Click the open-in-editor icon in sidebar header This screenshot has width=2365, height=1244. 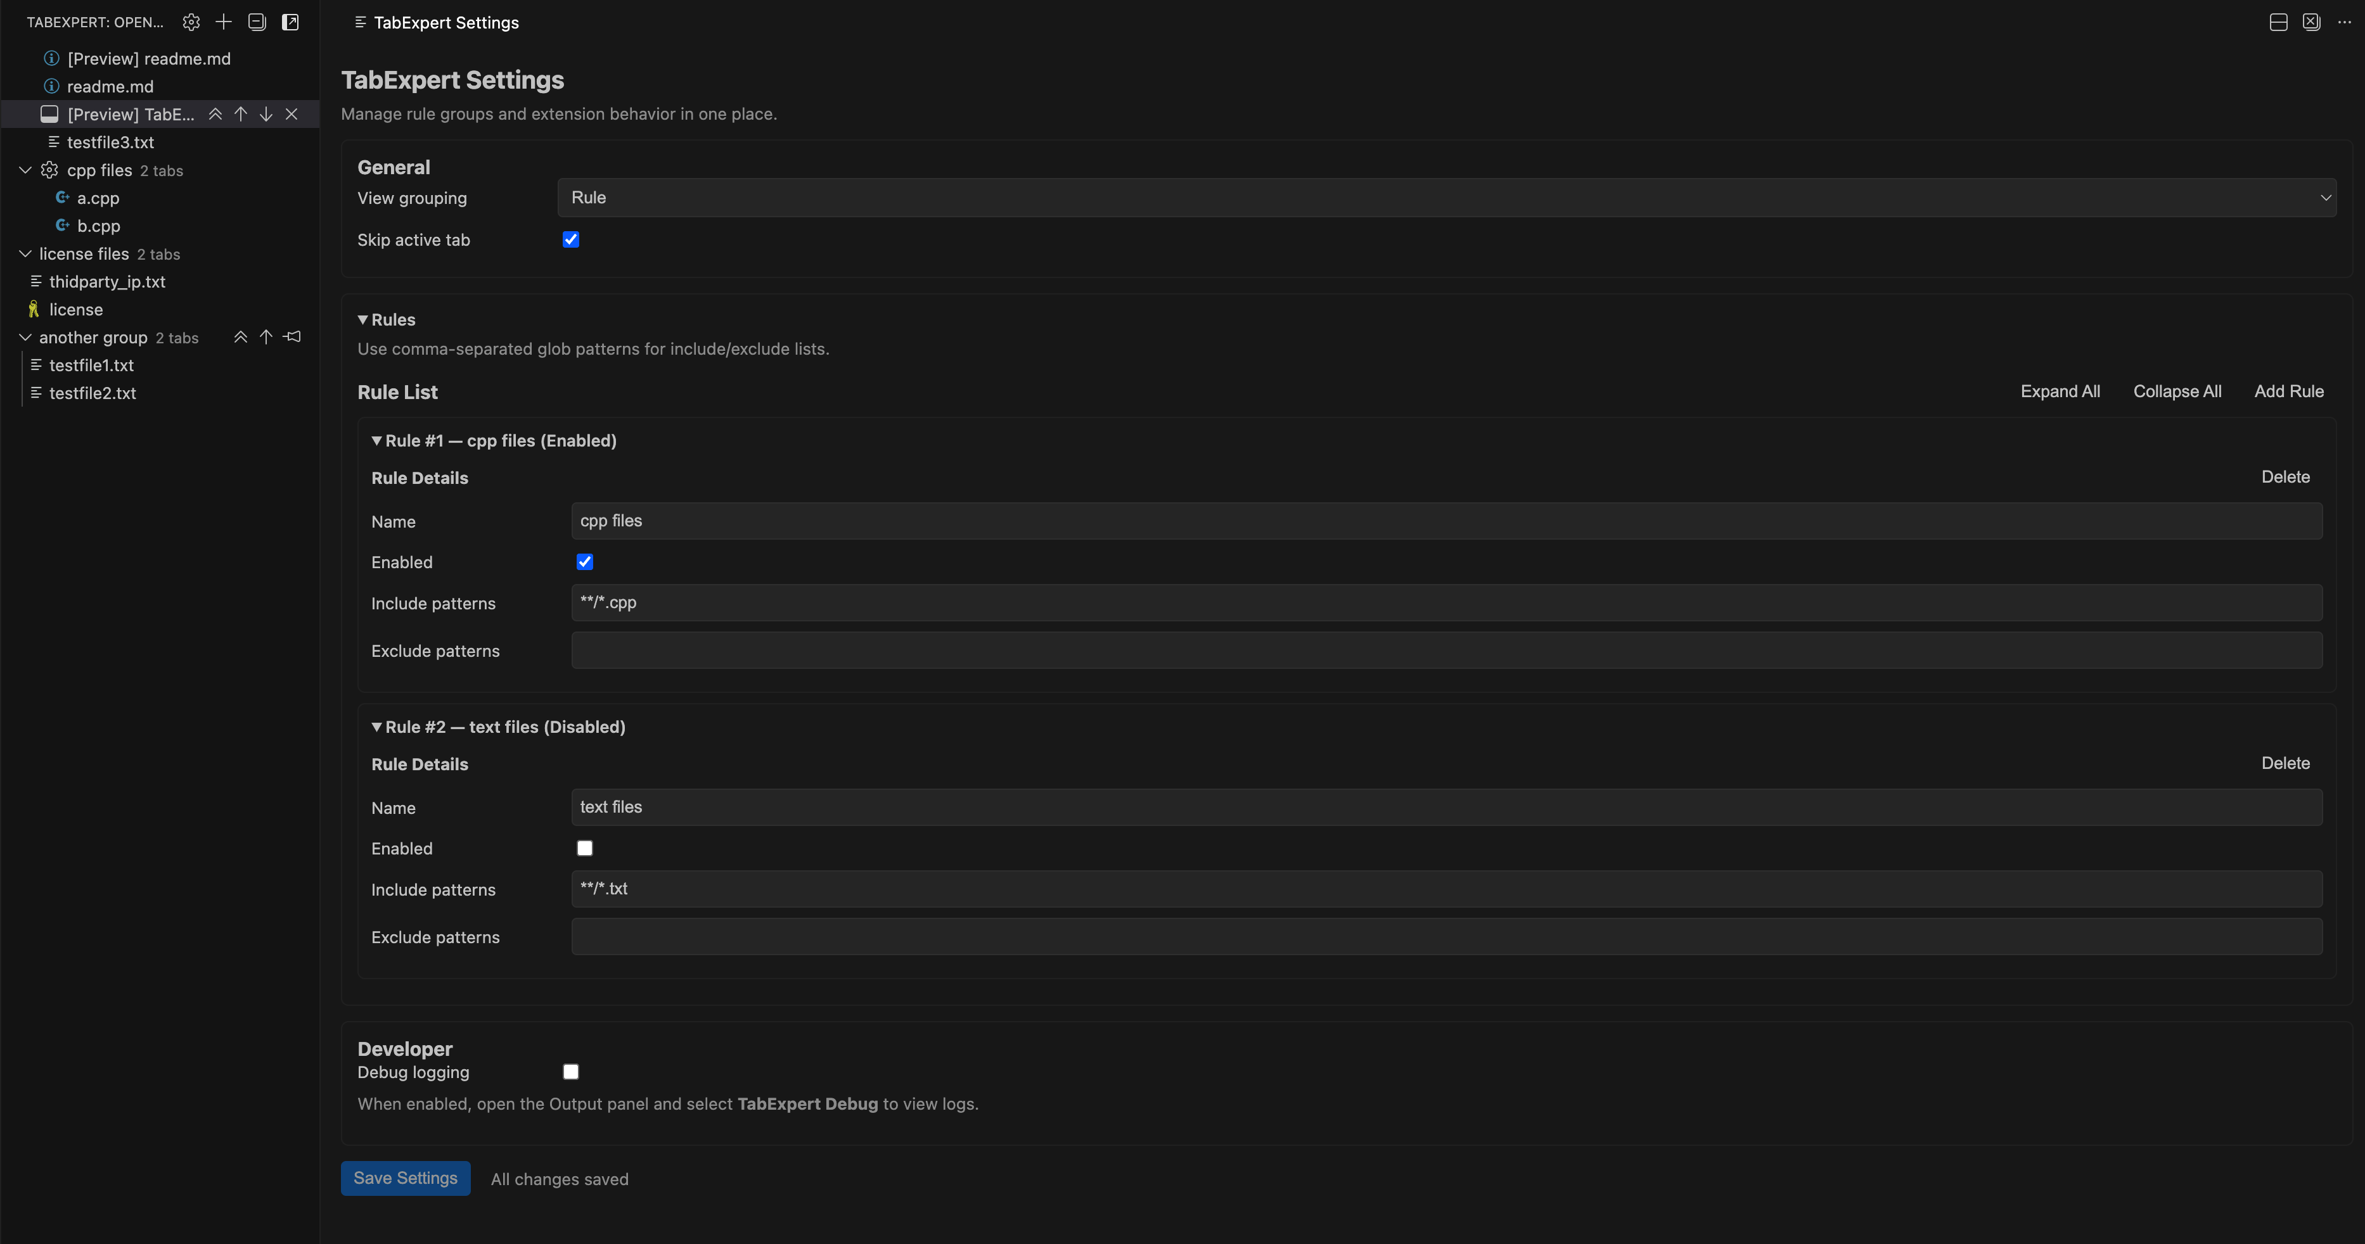click(x=290, y=22)
